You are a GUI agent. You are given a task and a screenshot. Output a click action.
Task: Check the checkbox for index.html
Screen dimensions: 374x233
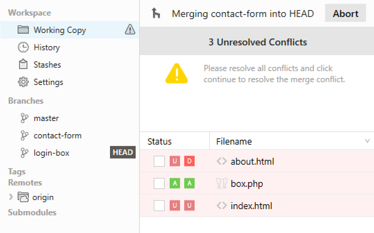pos(159,205)
